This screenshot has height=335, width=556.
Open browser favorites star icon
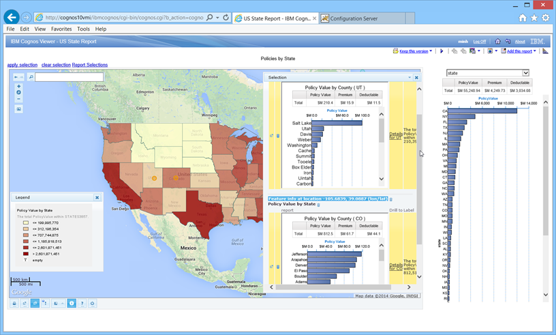tap(534, 18)
